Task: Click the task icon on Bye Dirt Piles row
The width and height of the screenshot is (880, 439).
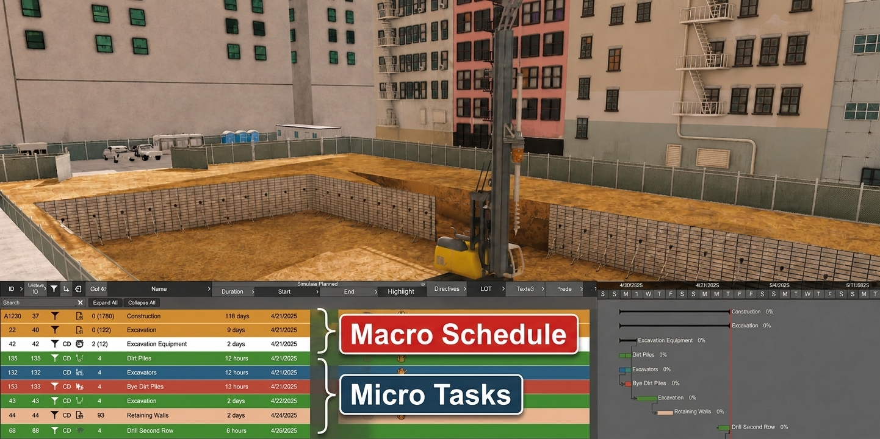Action: [79, 387]
